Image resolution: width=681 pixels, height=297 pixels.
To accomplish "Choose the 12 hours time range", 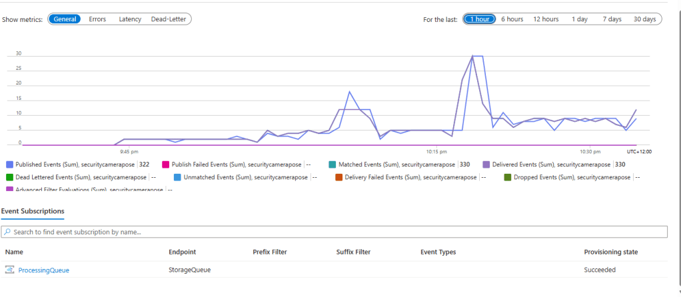I will pos(546,19).
